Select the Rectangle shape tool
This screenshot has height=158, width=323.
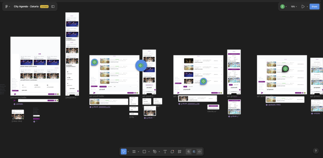click(144, 152)
